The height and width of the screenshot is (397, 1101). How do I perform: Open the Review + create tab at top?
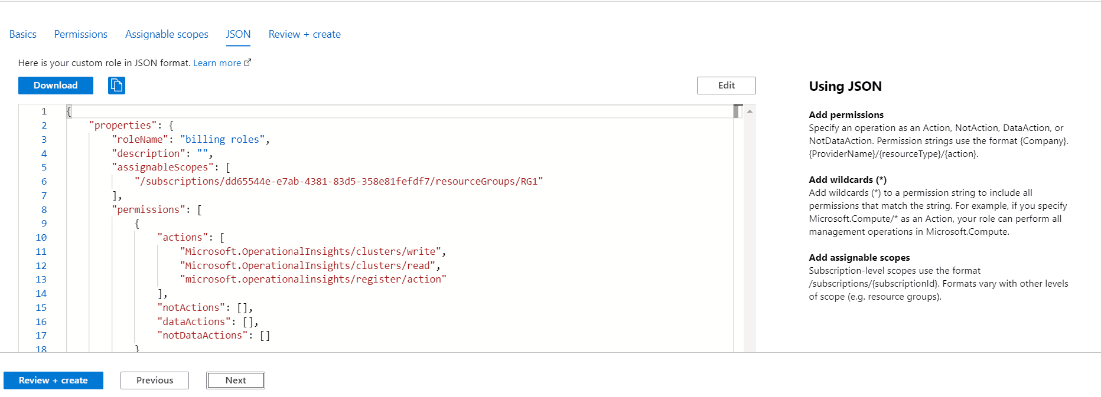[304, 34]
